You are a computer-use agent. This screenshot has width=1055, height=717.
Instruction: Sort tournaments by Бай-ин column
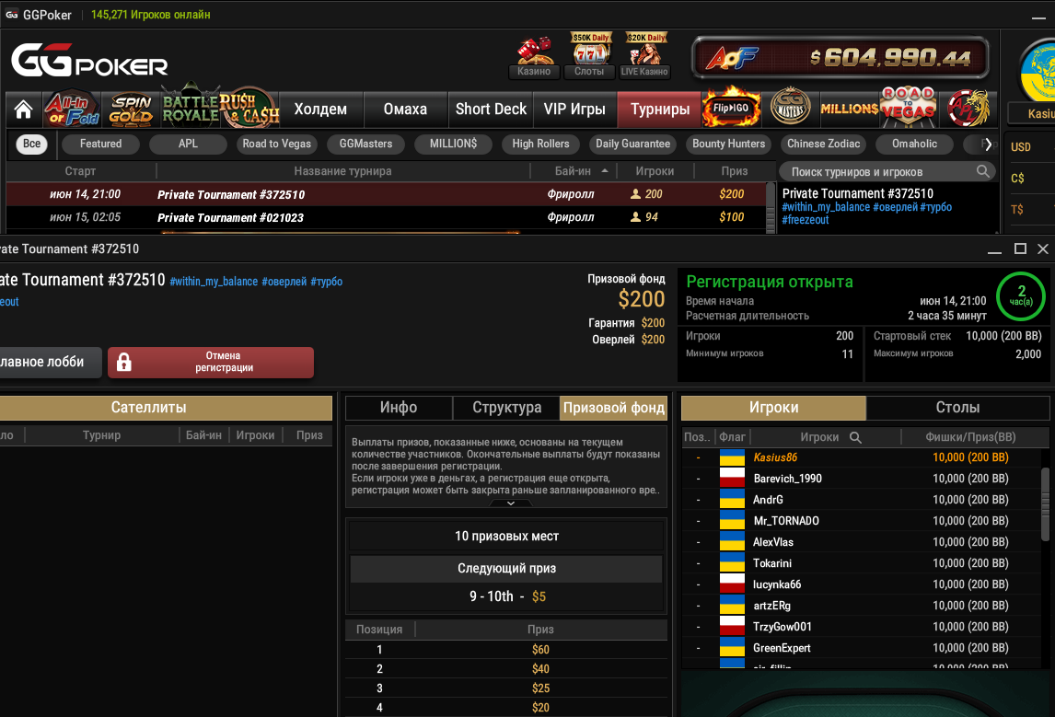[581, 171]
